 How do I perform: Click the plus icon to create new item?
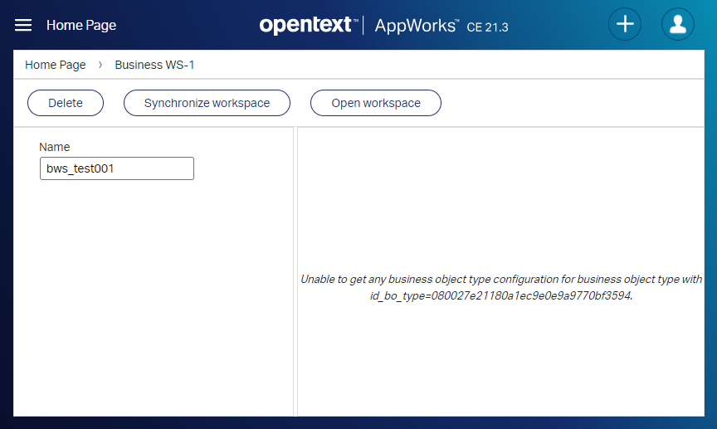tap(624, 24)
